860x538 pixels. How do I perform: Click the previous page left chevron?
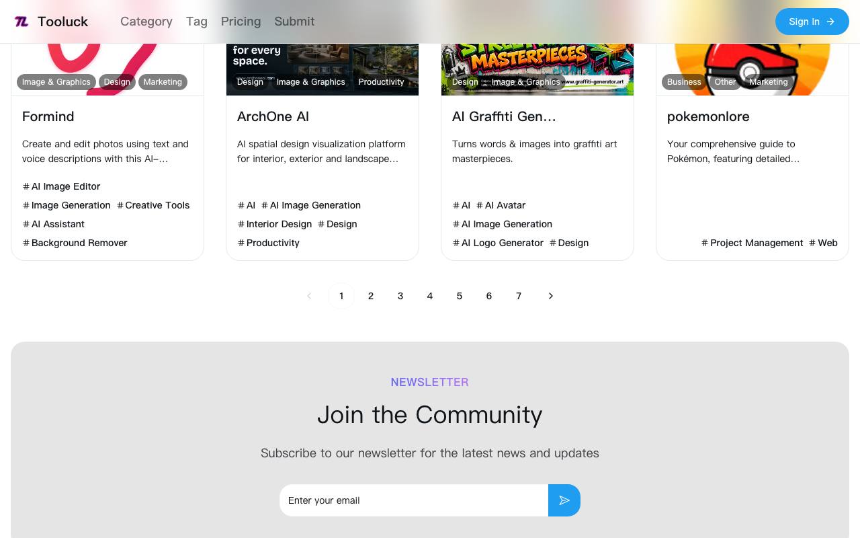[309, 296]
